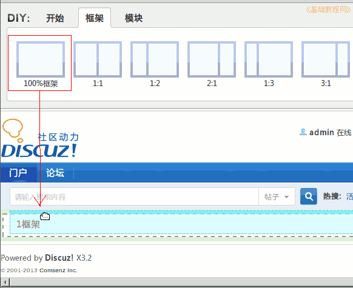This screenshot has width=353, height=288.
Task: Open the 框架 DIY tab
Action: [95, 18]
